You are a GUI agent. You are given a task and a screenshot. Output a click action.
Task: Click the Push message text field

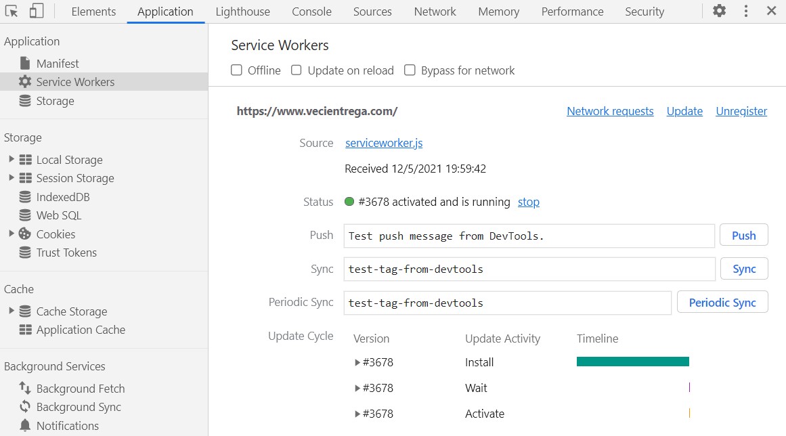(529, 236)
